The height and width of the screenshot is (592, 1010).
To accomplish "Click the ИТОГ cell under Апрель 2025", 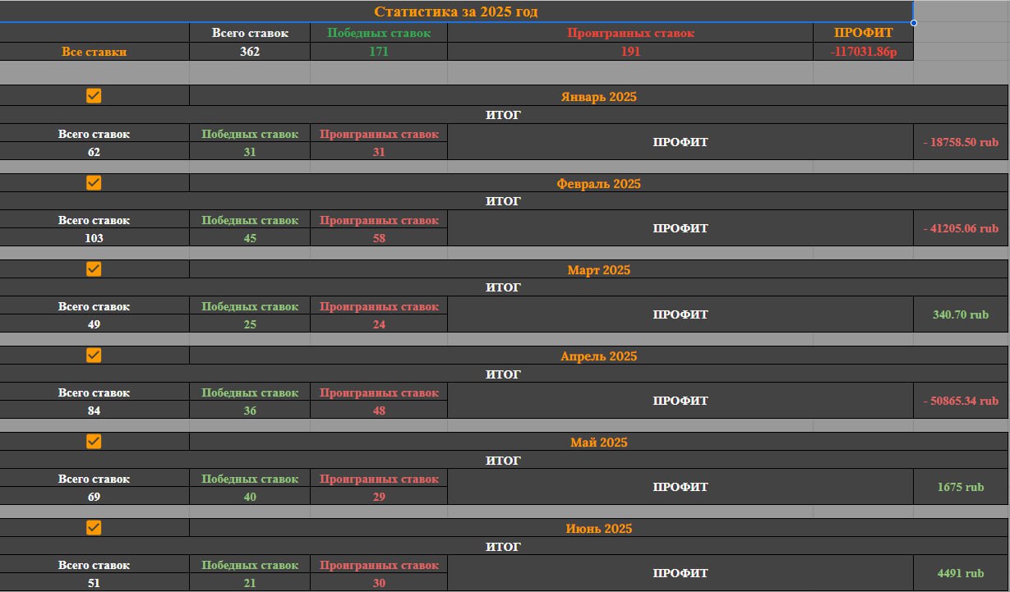I will pos(503,374).
